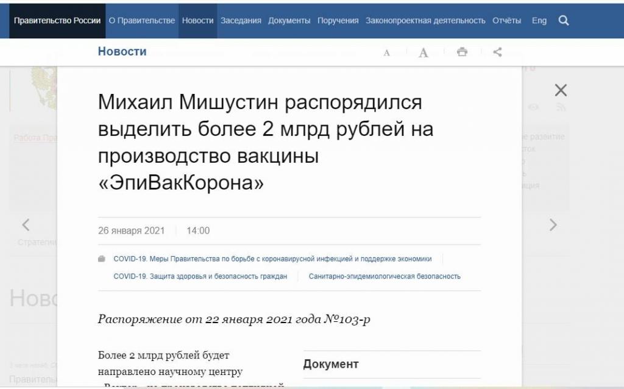
Task: Print the article using printer icon
Action: click(x=462, y=52)
